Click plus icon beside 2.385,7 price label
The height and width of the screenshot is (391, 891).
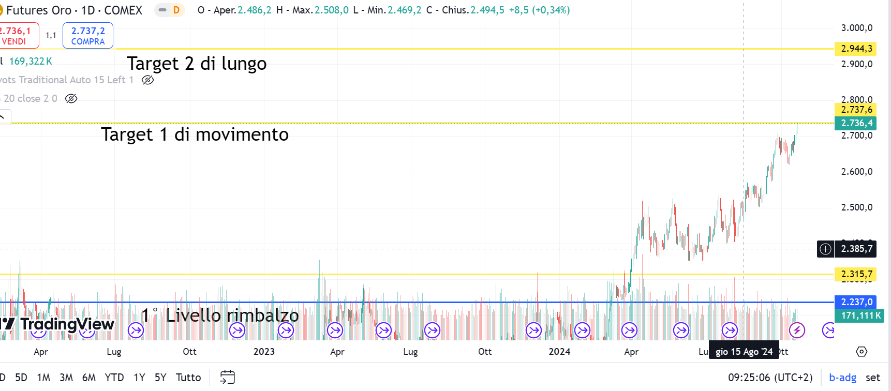tap(825, 249)
